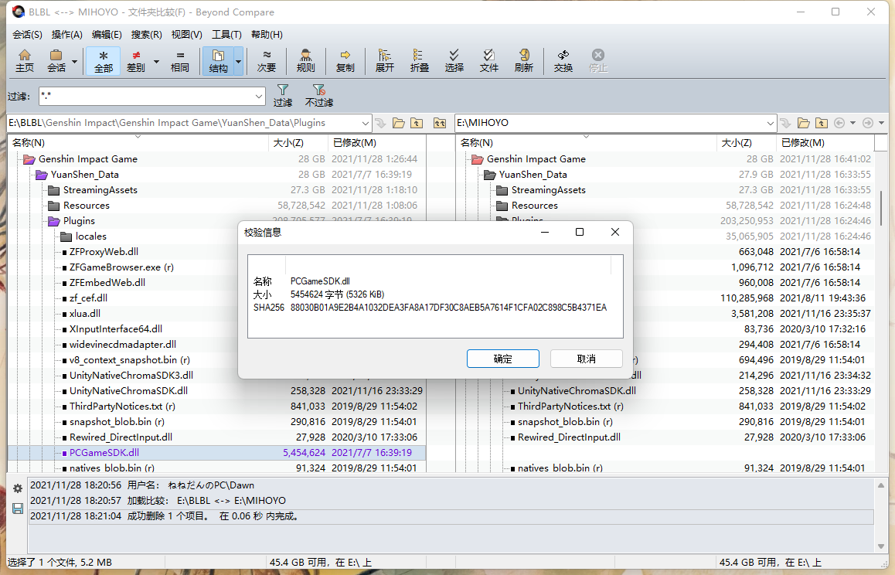Sort left pane by 大小(Z) column
The height and width of the screenshot is (575, 895).
pyautogui.click(x=298, y=143)
